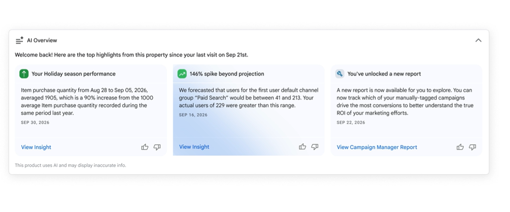Screen dimensions: 510x212
Task: Click the wrench icon on new report card
Action: coord(340,74)
